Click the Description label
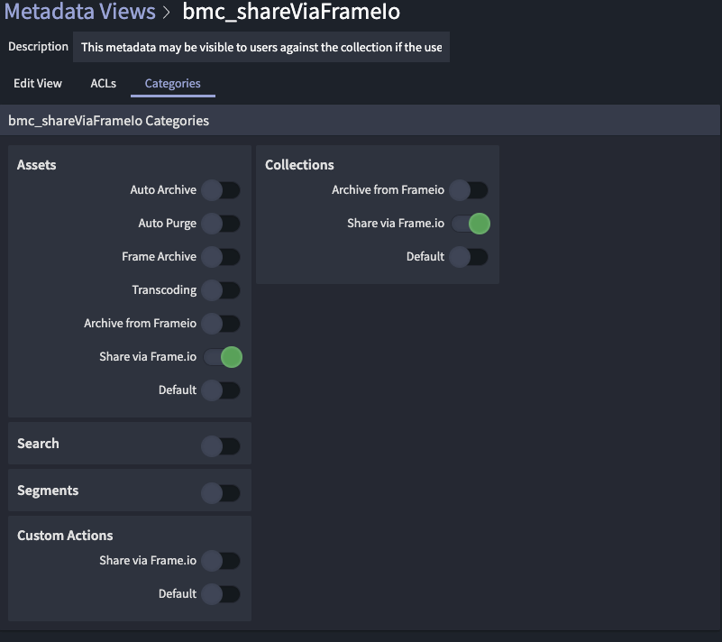722x642 pixels. click(x=38, y=47)
